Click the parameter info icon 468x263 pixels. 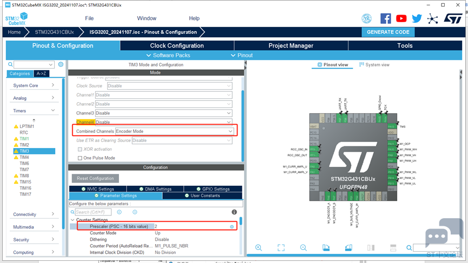pyautogui.click(x=234, y=212)
